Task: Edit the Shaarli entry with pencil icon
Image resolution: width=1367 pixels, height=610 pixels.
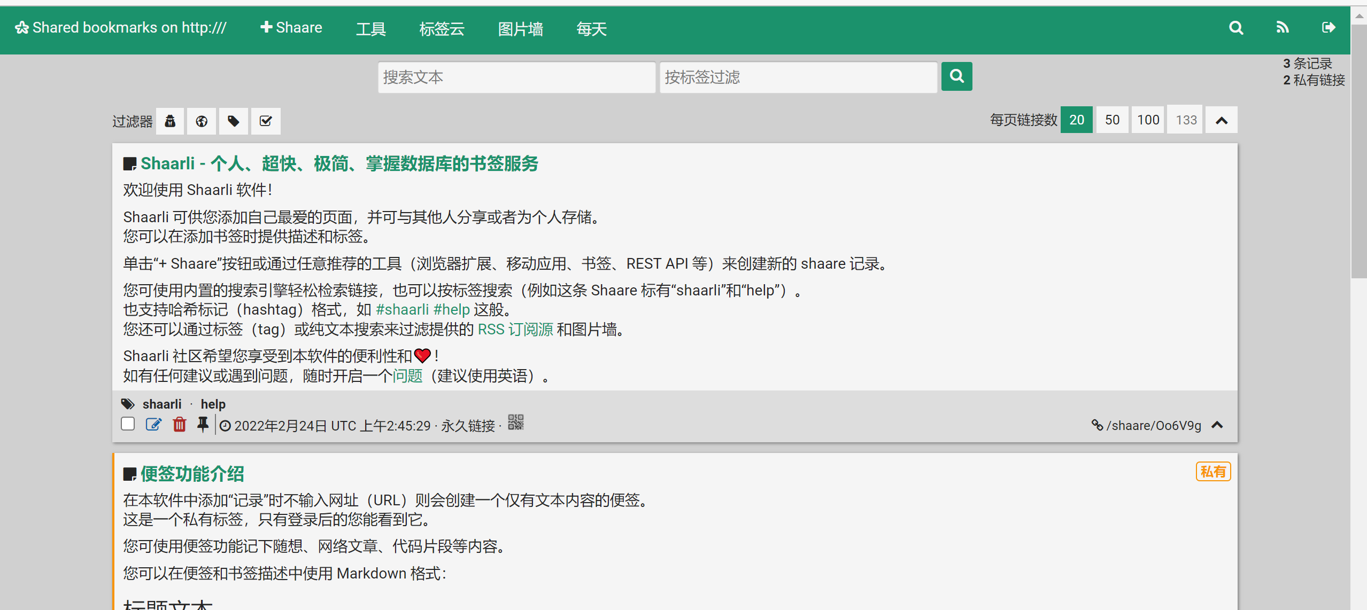Action: point(153,425)
